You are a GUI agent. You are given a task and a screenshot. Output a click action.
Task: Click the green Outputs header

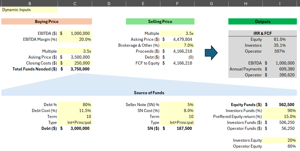(x=262, y=22)
